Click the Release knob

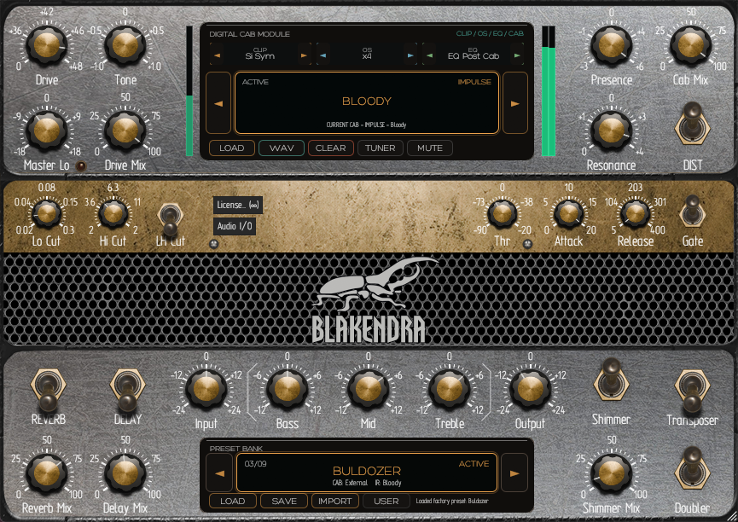[635, 213]
